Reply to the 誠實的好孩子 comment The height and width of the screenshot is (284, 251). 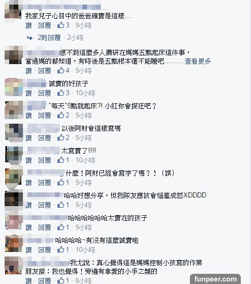pyautogui.click(x=45, y=93)
